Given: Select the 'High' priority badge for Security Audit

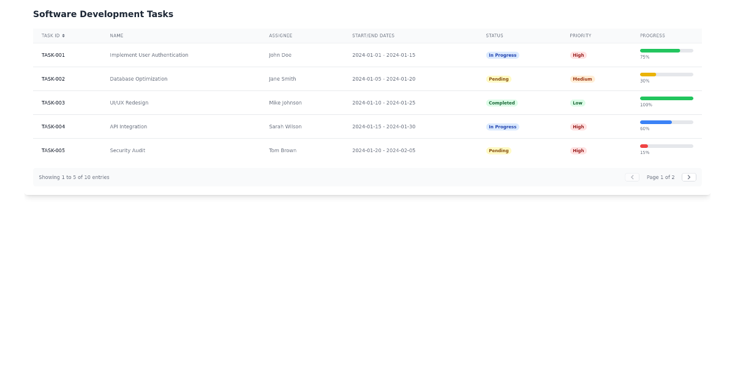Looking at the screenshot, I should [x=578, y=150].
